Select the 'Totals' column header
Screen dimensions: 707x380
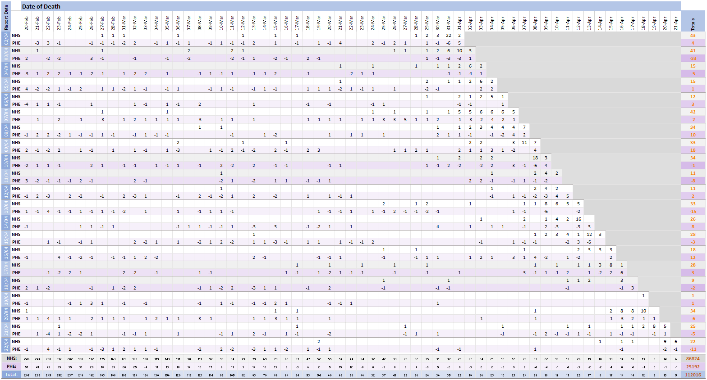pyautogui.click(x=693, y=24)
